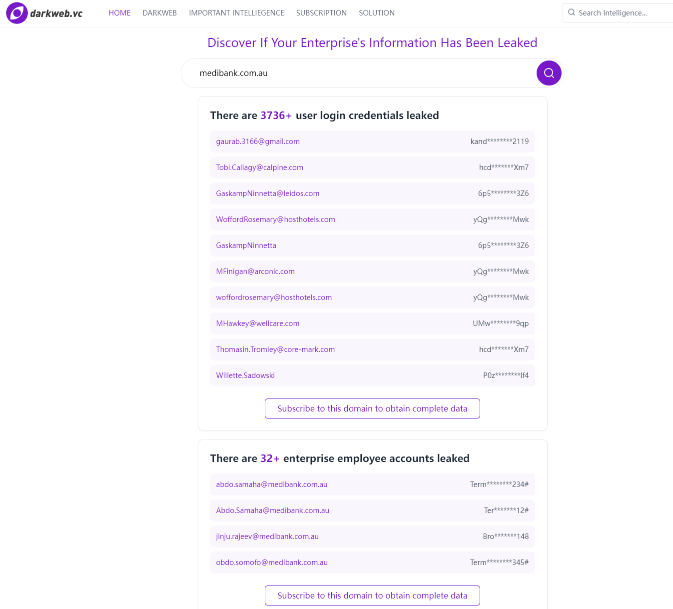The width and height of the screenshot is (673, 609).
Task: Select the GaskampNinnetta username-only entry
Action: tap(372, 245)
